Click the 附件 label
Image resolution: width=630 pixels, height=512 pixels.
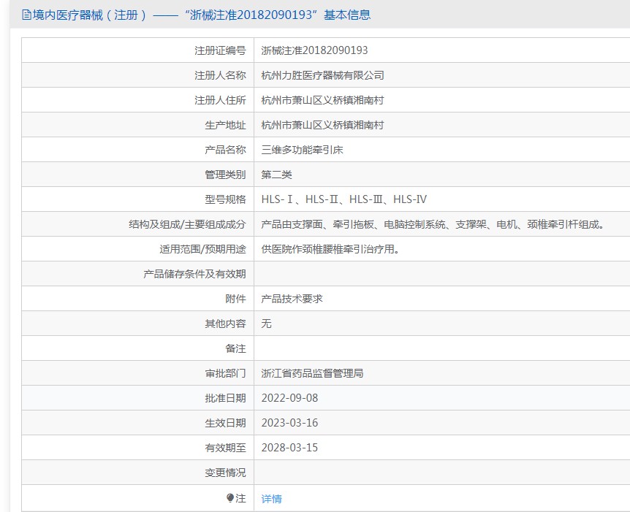pyautogui.click(x=235, y=299)
